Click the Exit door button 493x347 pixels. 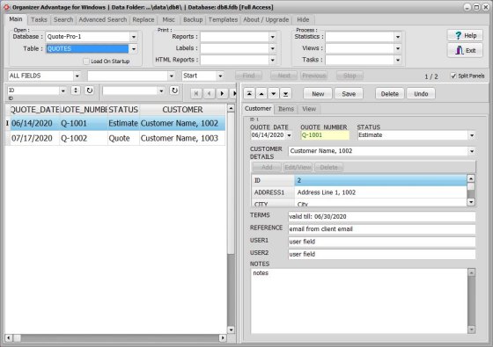point(465,50)
